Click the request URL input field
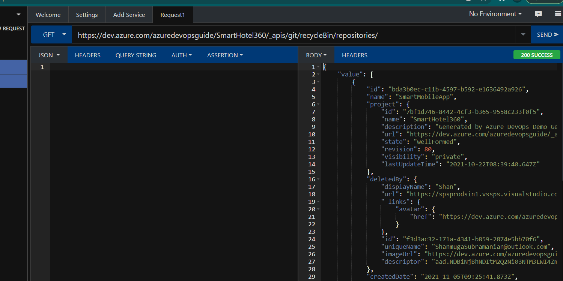 pos(294,35)
